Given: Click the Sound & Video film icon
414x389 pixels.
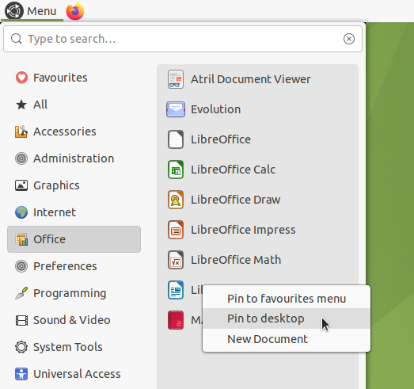Looking at the screenshot, I should click(x=21, y=320).
